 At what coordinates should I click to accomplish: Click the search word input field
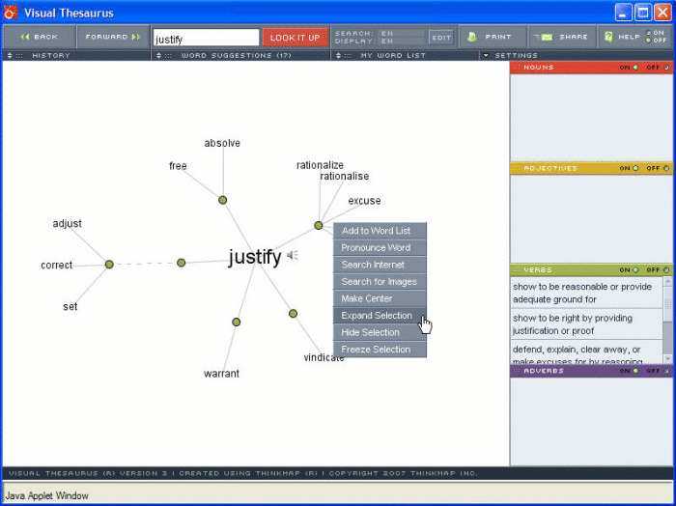tap(206, 38)
